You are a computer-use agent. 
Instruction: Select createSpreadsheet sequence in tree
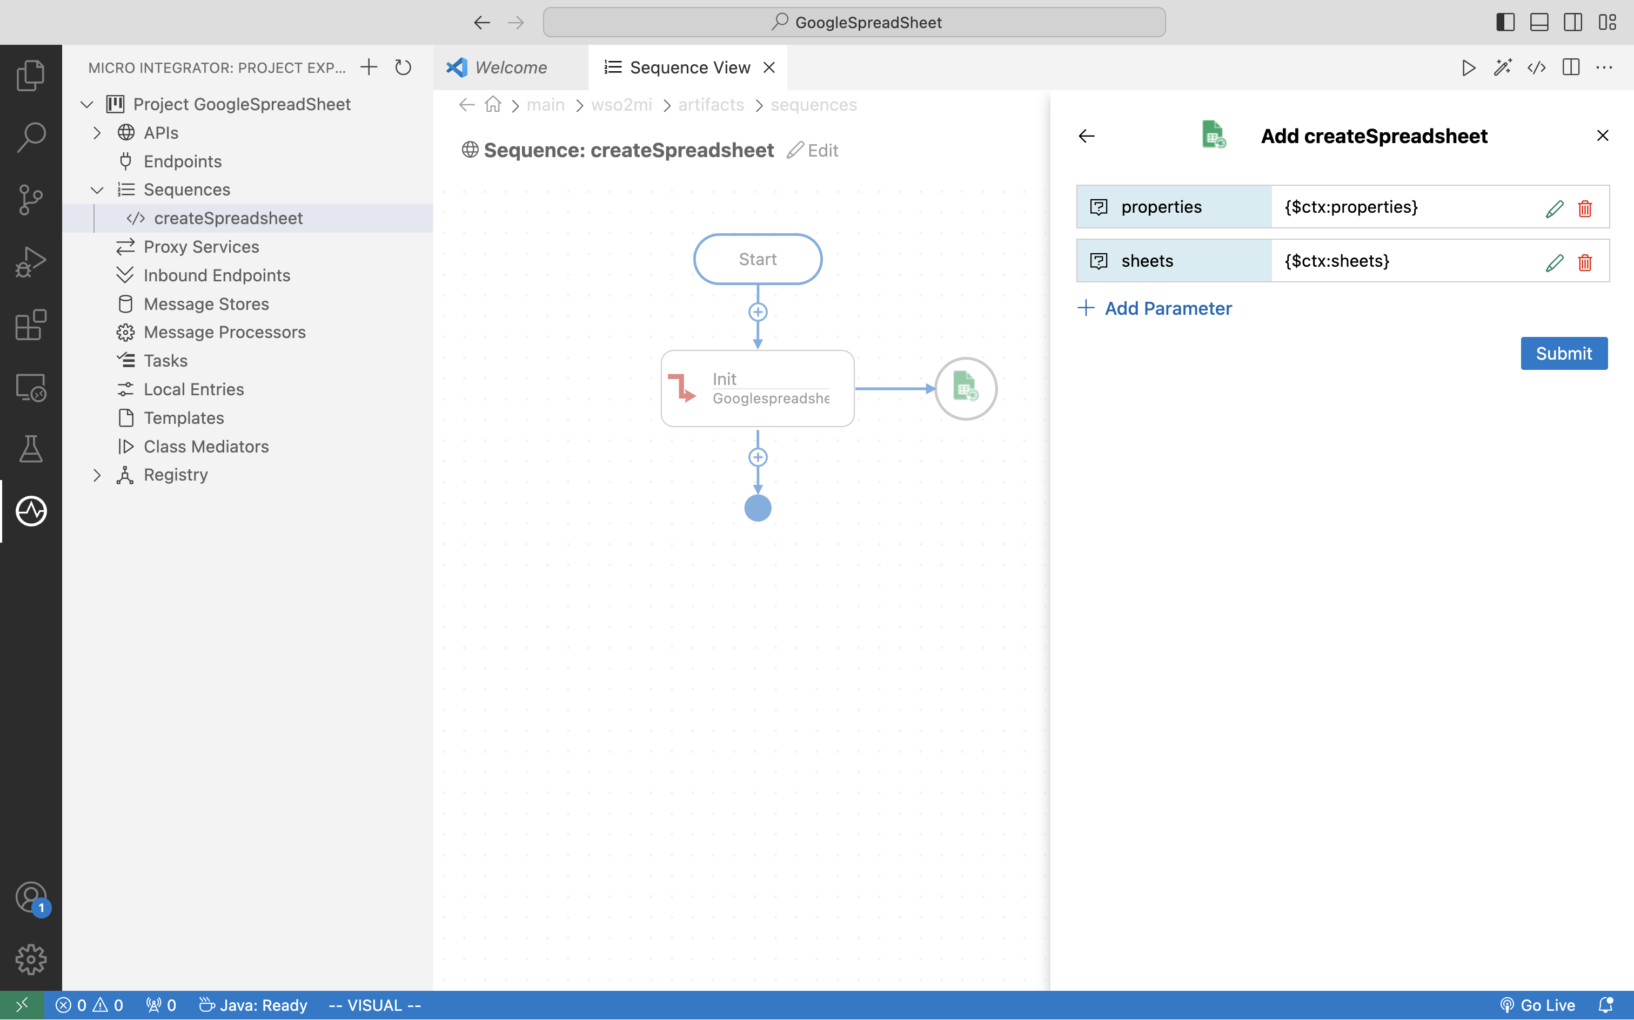pos(247,219)
